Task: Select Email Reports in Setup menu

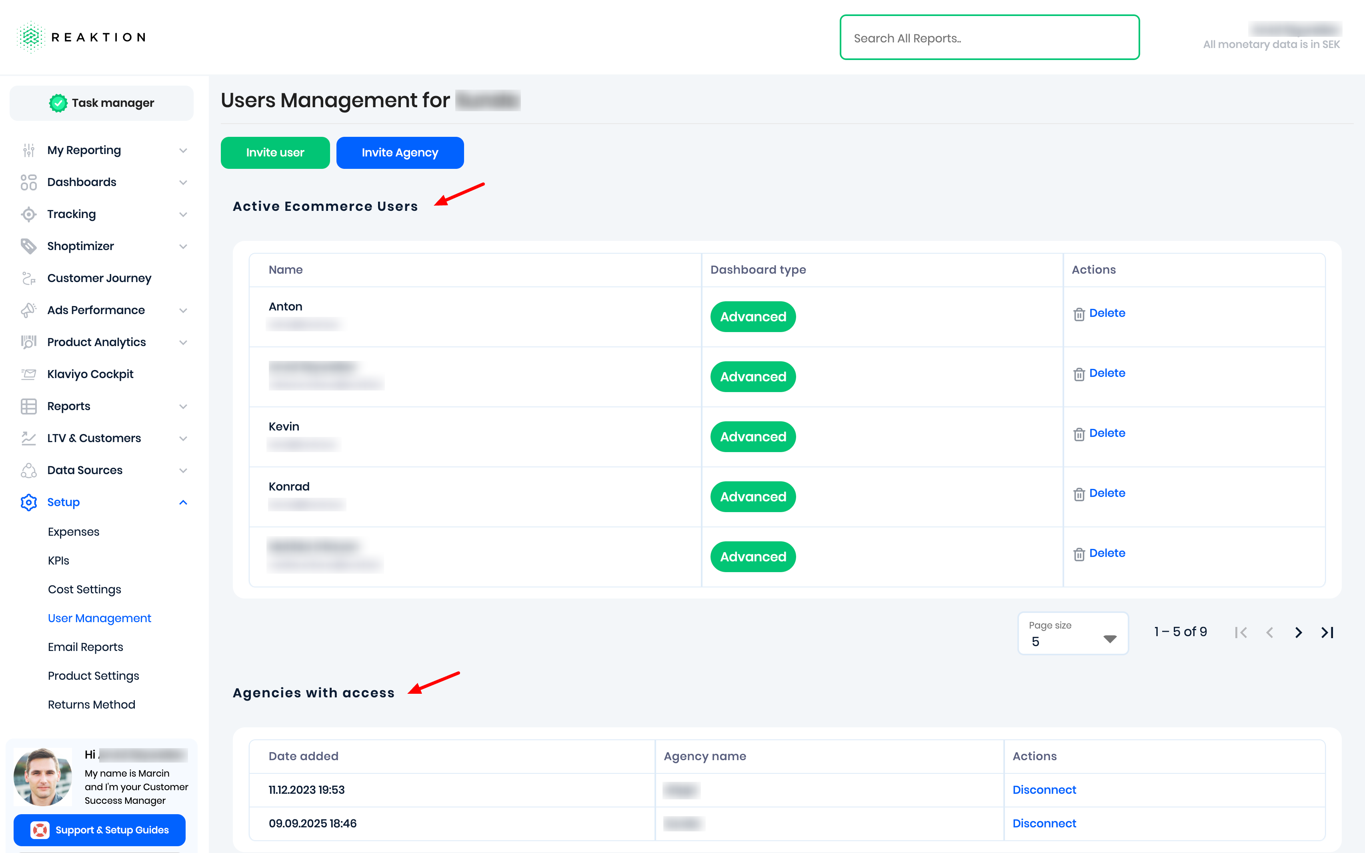Action: click(85, 647)
